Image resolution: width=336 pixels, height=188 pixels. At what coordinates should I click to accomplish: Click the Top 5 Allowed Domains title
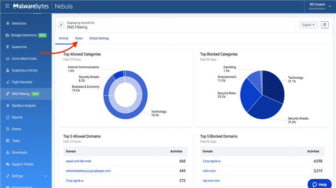click(82, 136)
